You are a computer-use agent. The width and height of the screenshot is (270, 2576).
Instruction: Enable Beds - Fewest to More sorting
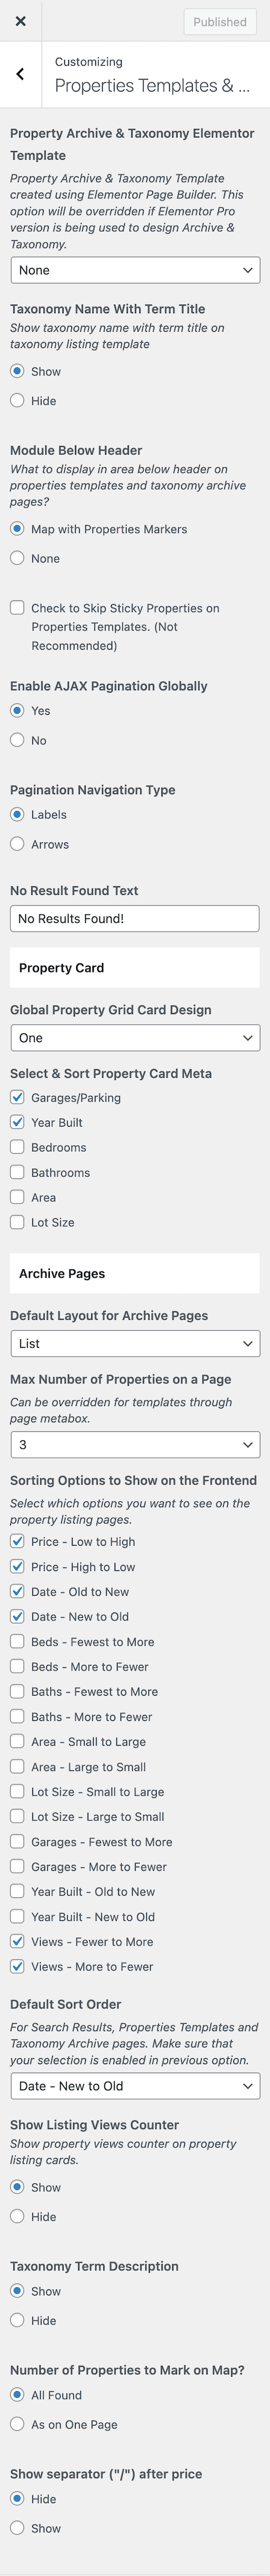pyautogui.click(x=17, y=1642)
